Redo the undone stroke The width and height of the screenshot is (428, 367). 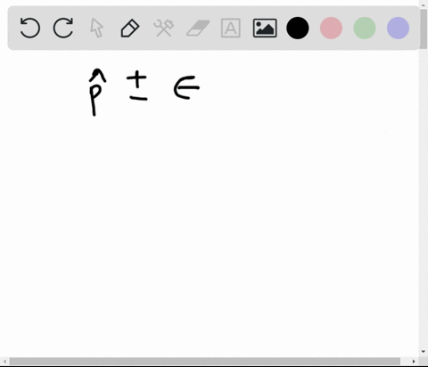pyautogui.click(x=63, y=28)
